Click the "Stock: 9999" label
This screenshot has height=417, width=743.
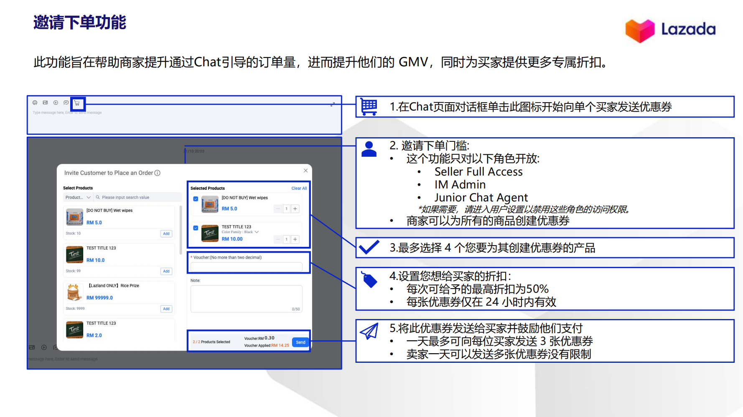coord(75,309)
